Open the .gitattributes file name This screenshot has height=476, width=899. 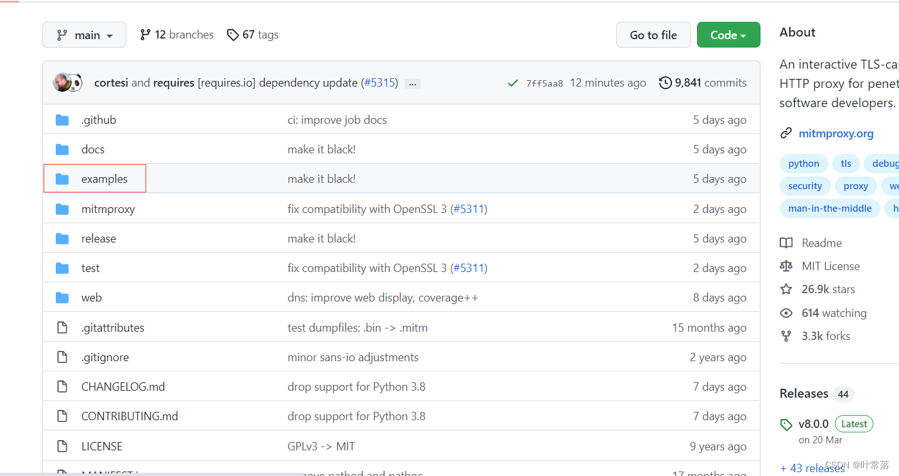(x=113, y=328)
